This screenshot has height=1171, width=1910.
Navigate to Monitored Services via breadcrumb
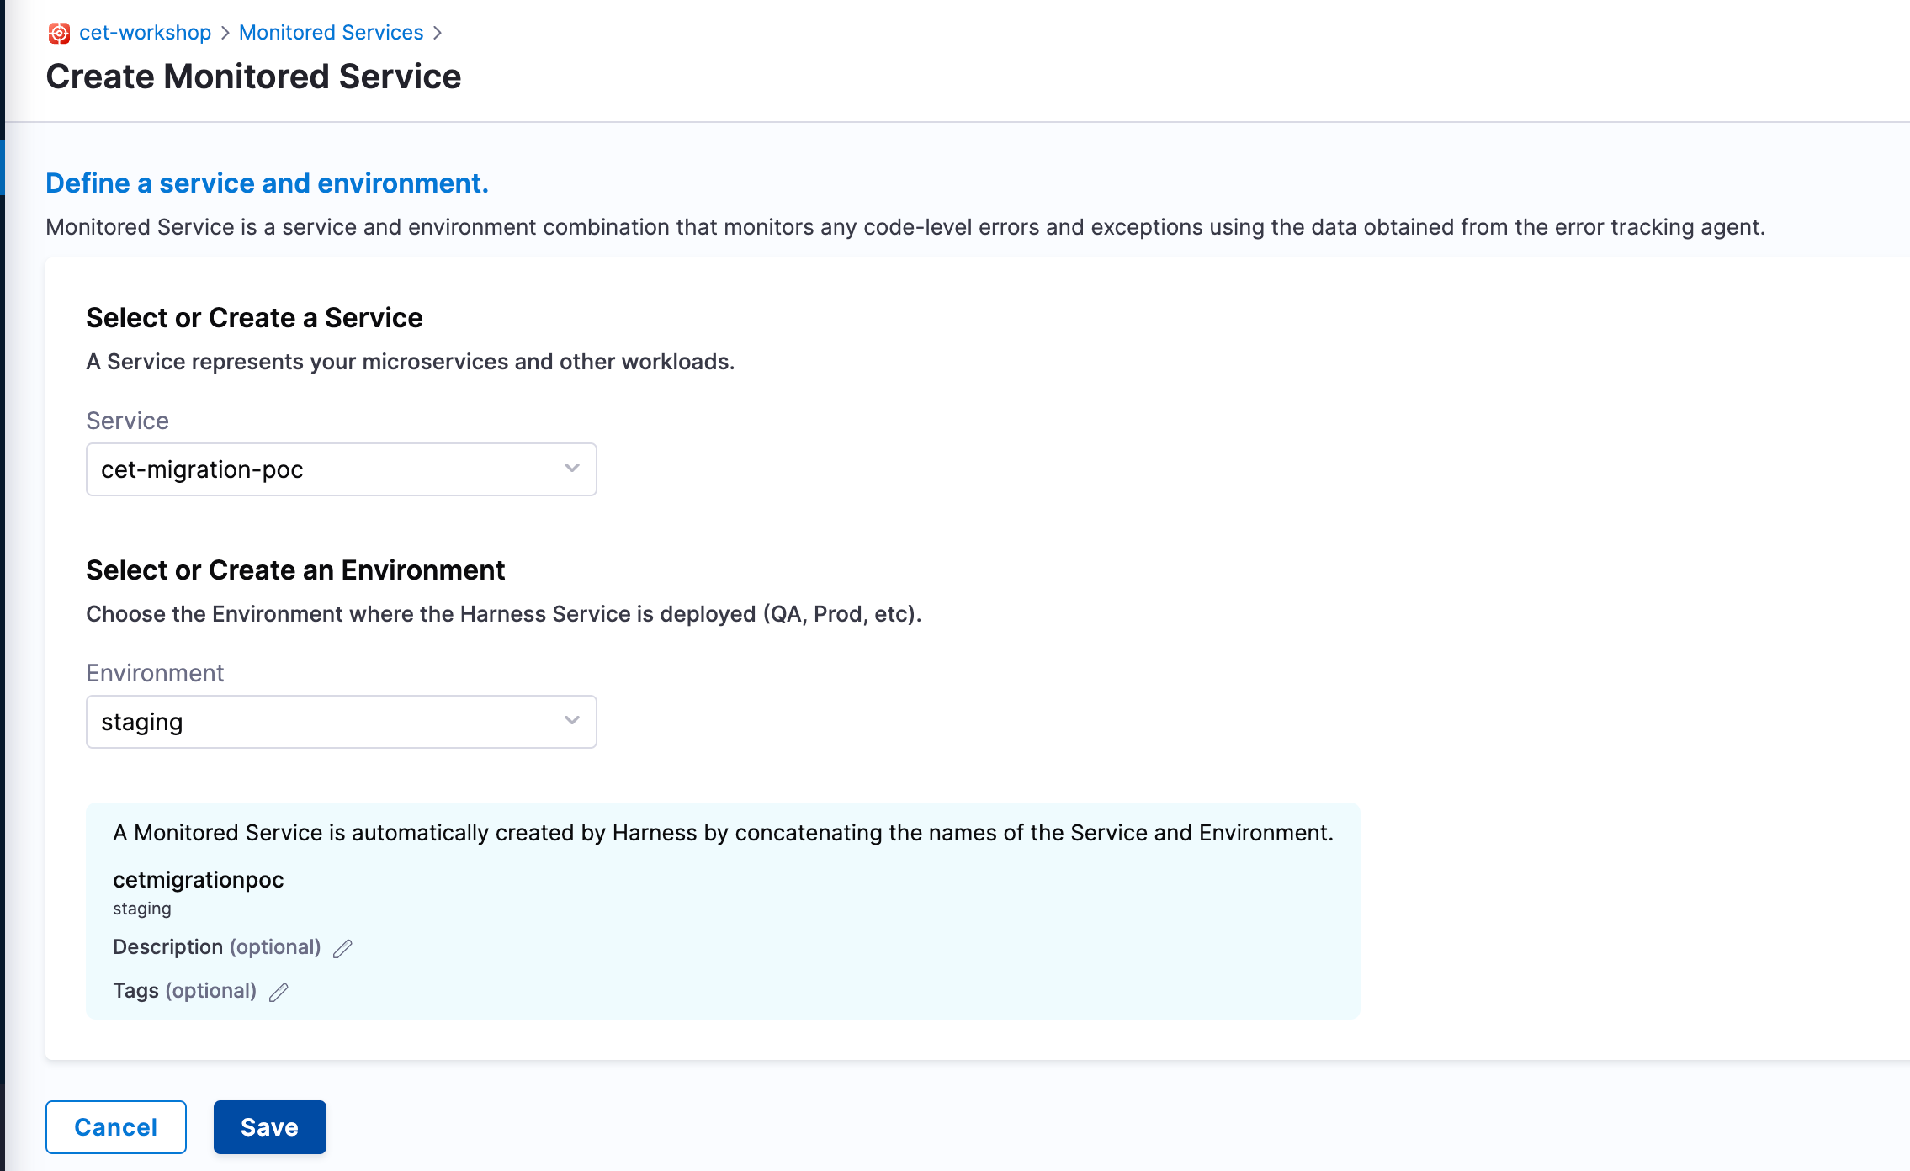pos(331,32)
